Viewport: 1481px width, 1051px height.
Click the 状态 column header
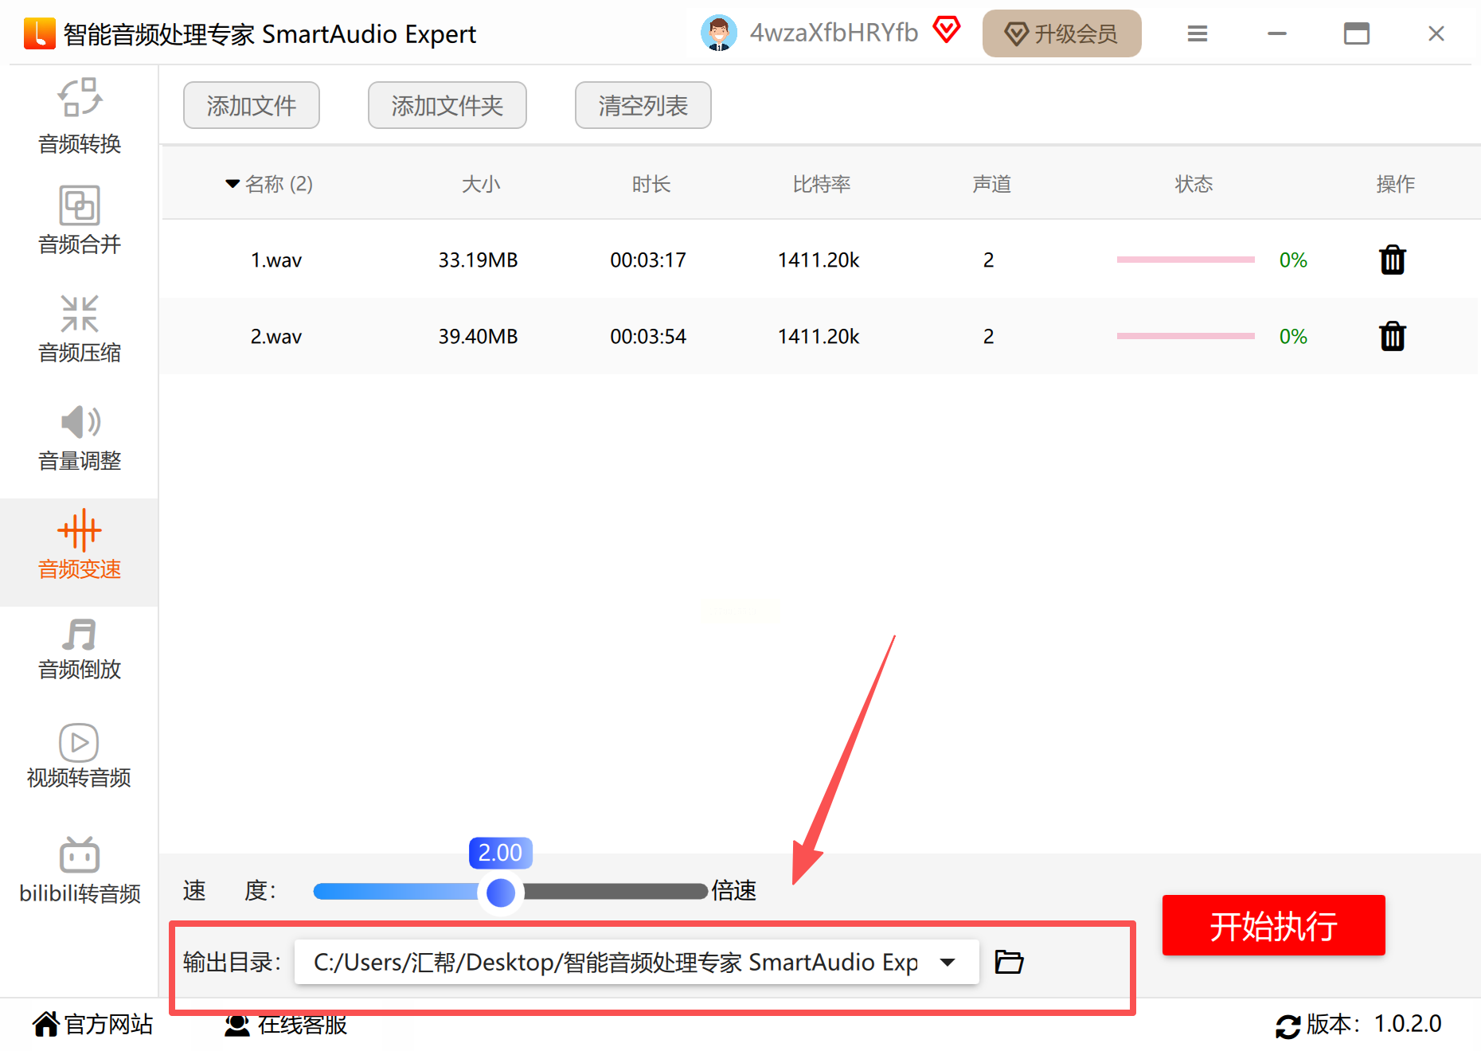pos(1194,184)
